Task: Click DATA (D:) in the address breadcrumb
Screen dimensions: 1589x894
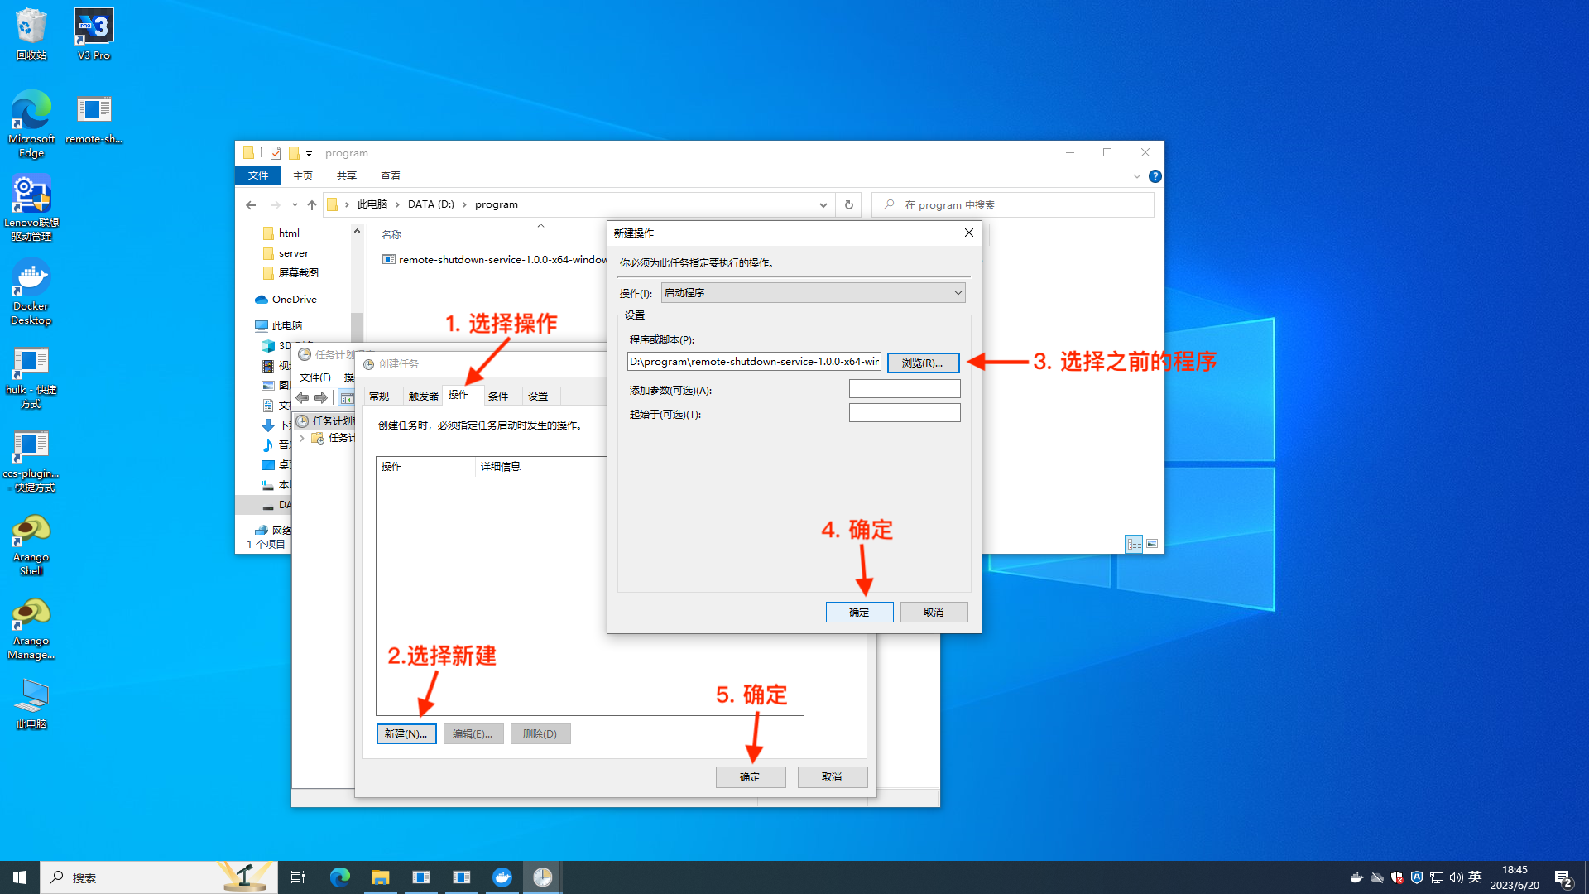Action: tap(430, 204)
